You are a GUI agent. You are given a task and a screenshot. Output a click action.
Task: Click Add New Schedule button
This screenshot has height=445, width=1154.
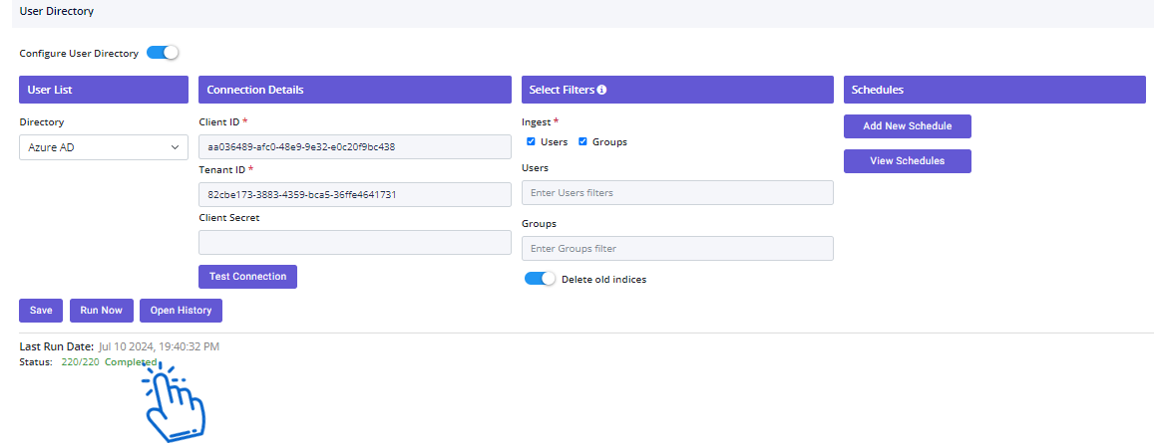(908, 126)
